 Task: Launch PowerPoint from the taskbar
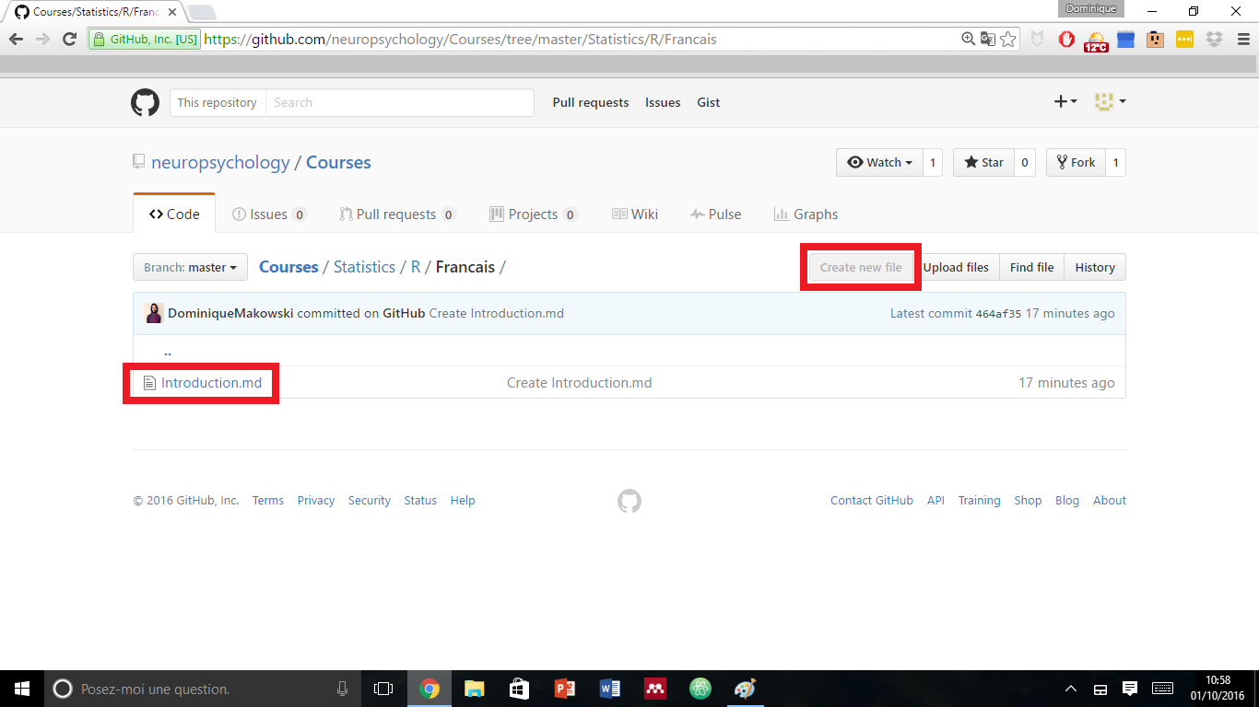coord(565,689)
